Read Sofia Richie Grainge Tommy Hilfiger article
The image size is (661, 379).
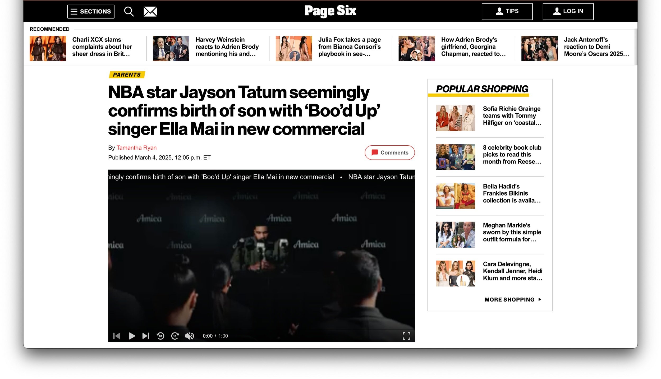pyautogui.click(x=512, y=116)
